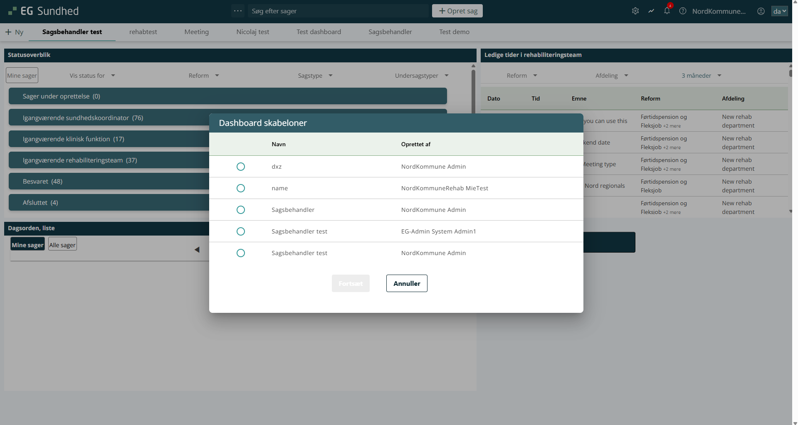This screenshot has width=798, height=425.
Task: Select the 'name' template radio button
Action: pos(240,188)
